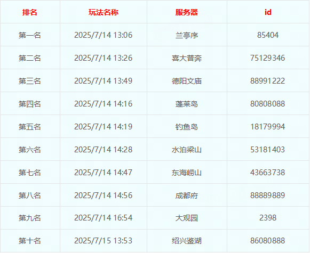Click the 水泊梁山 server cell
310x253 pixels.
[187, 150]
